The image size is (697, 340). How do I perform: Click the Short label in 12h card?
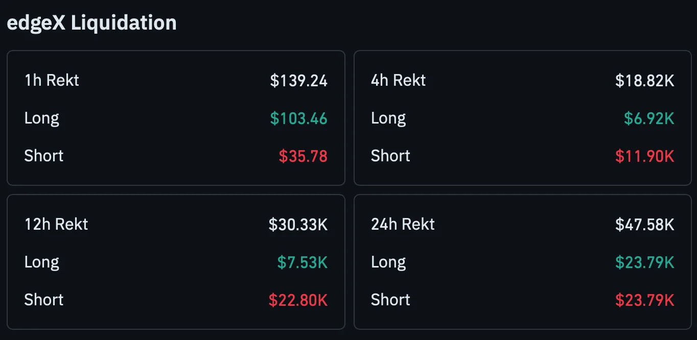point(44,300)
